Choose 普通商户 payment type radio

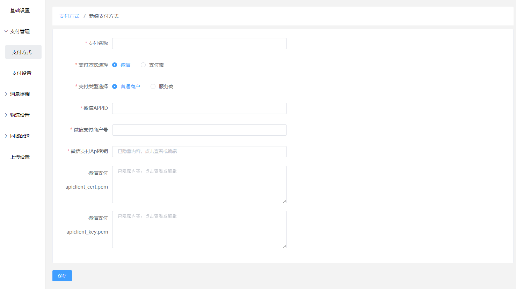pos(115,86)
